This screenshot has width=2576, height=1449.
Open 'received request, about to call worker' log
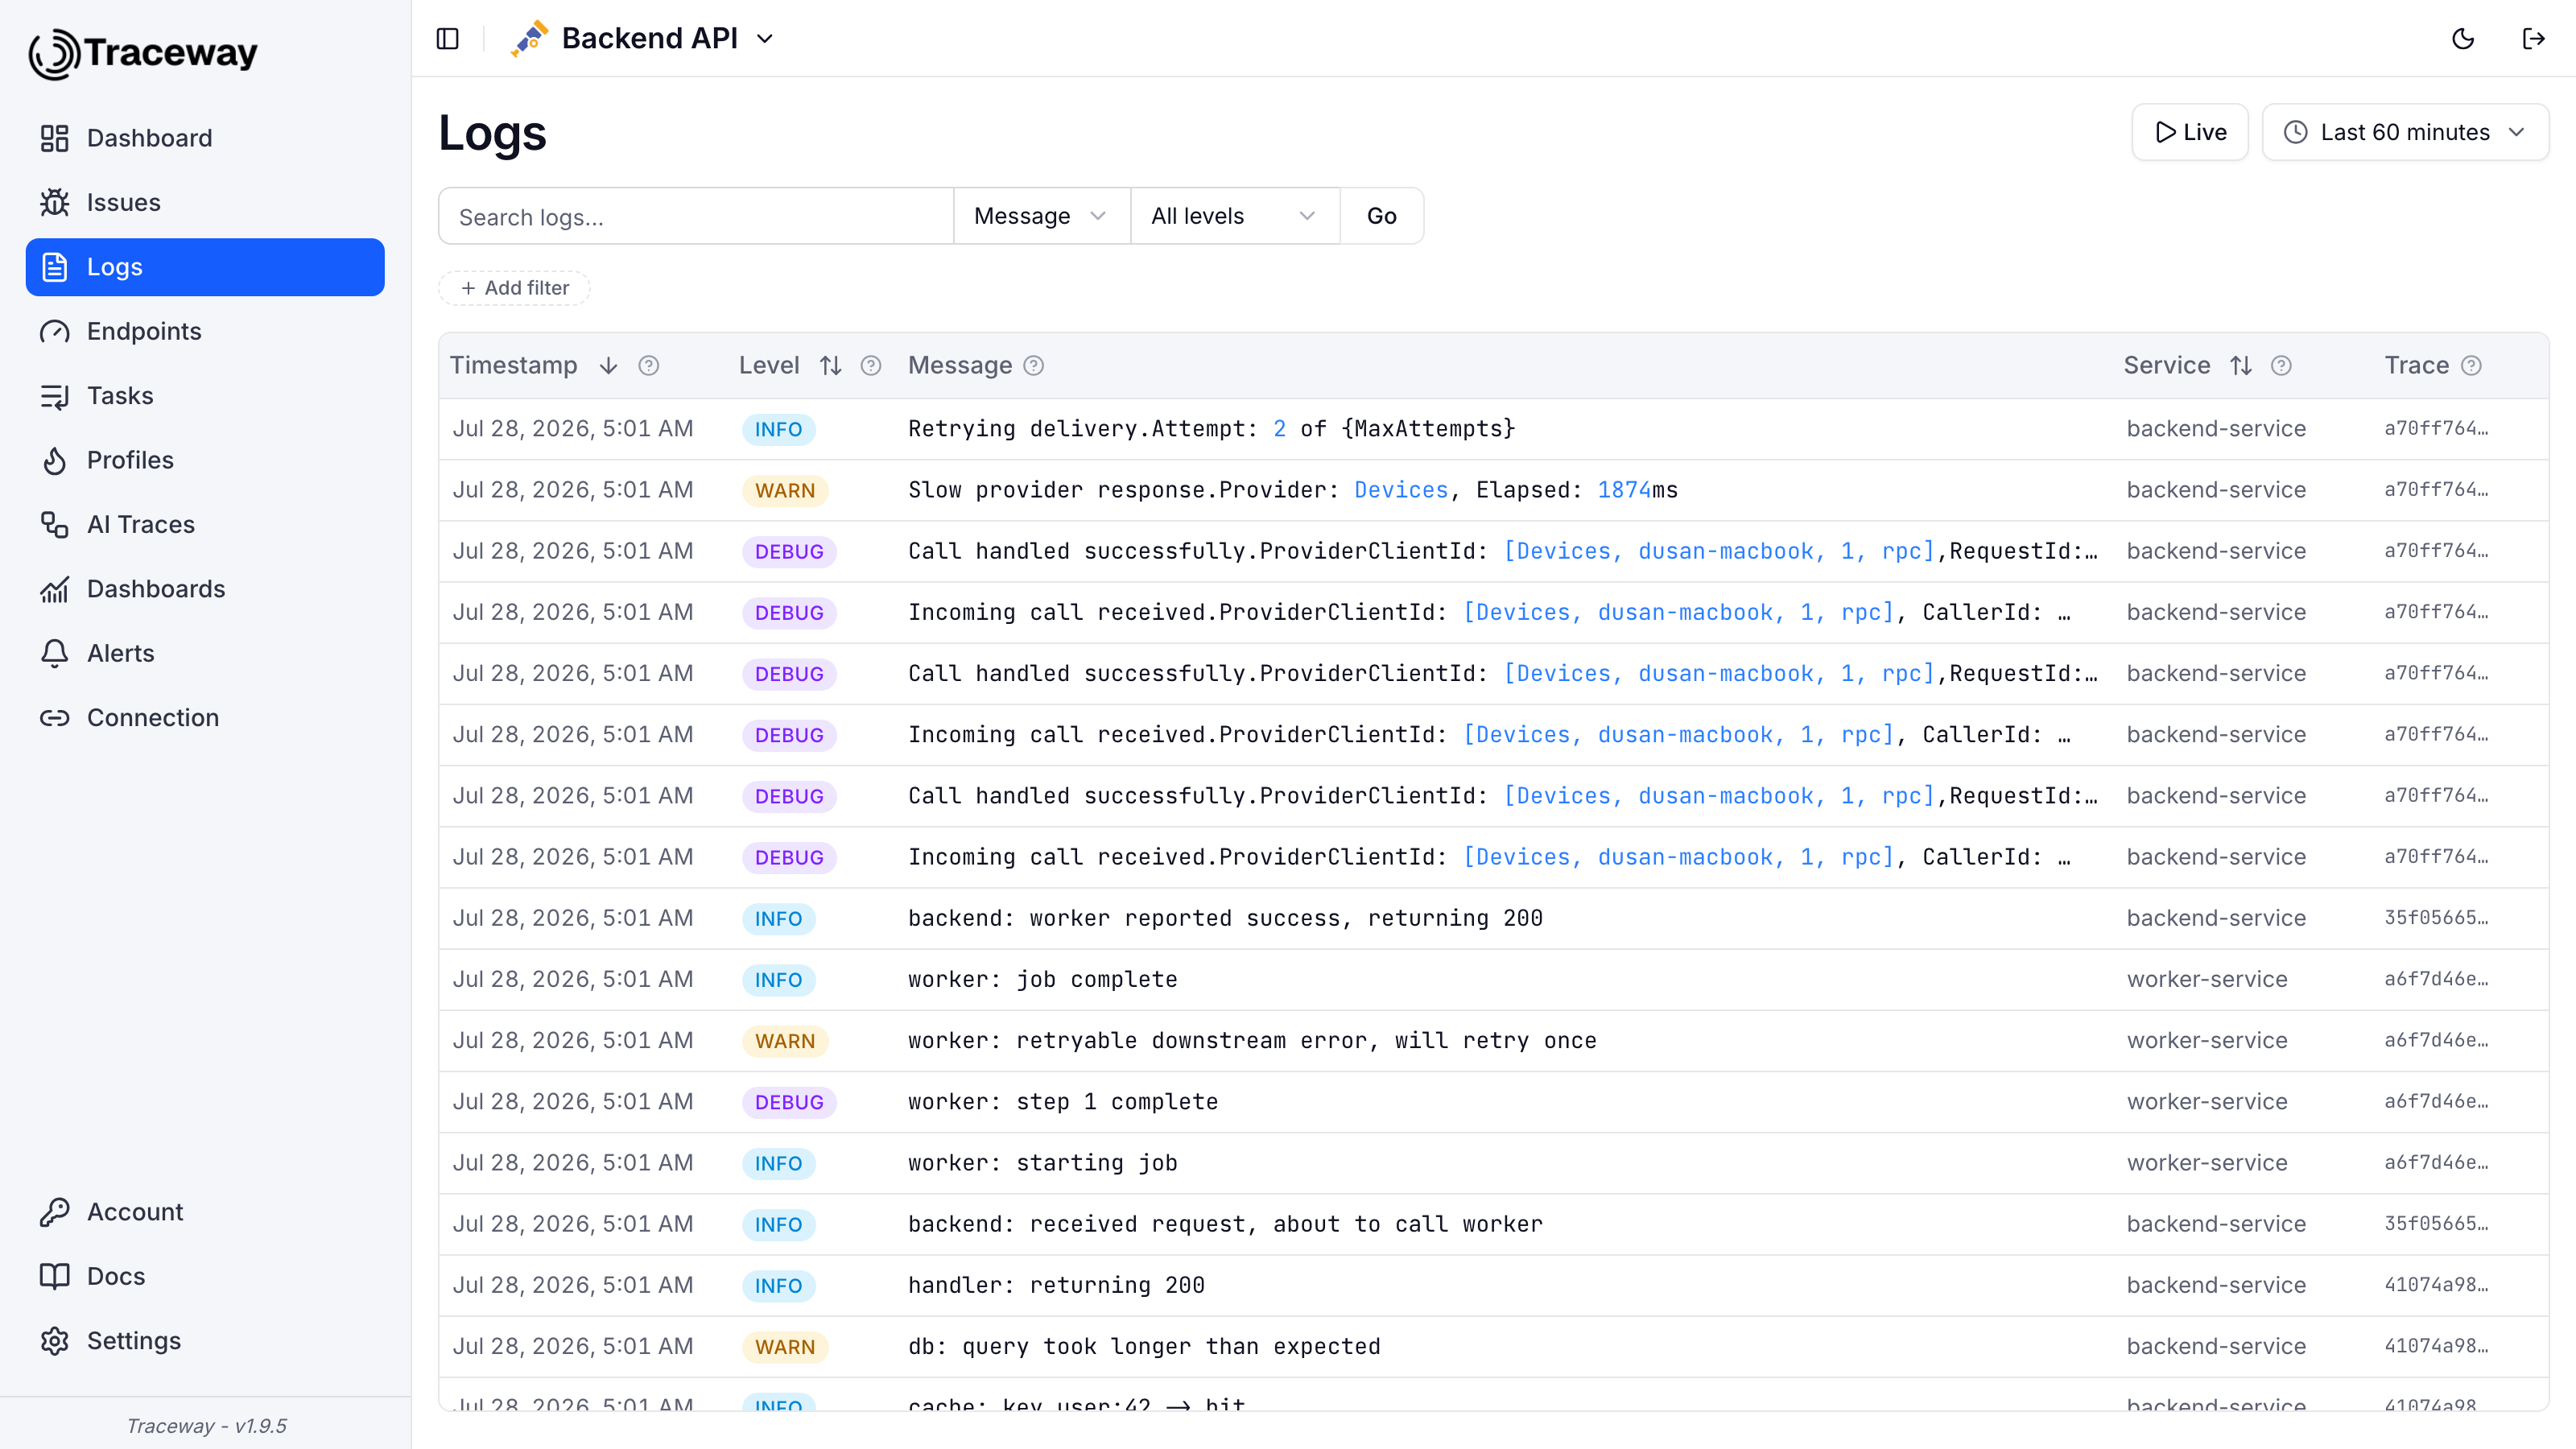(1494, 1224)
